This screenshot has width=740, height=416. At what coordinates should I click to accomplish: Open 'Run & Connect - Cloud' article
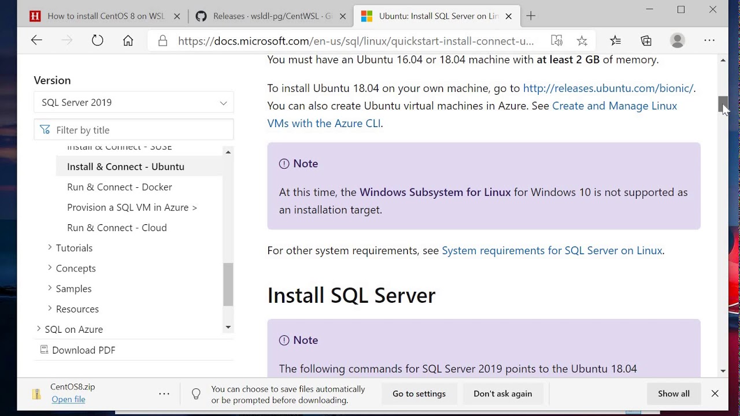coord(117,228)
